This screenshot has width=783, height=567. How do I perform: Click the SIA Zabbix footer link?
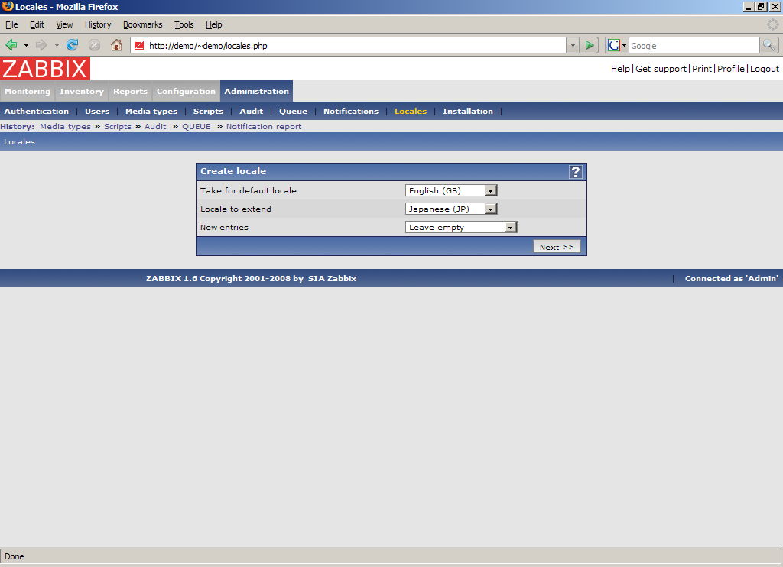pos(332,278)
